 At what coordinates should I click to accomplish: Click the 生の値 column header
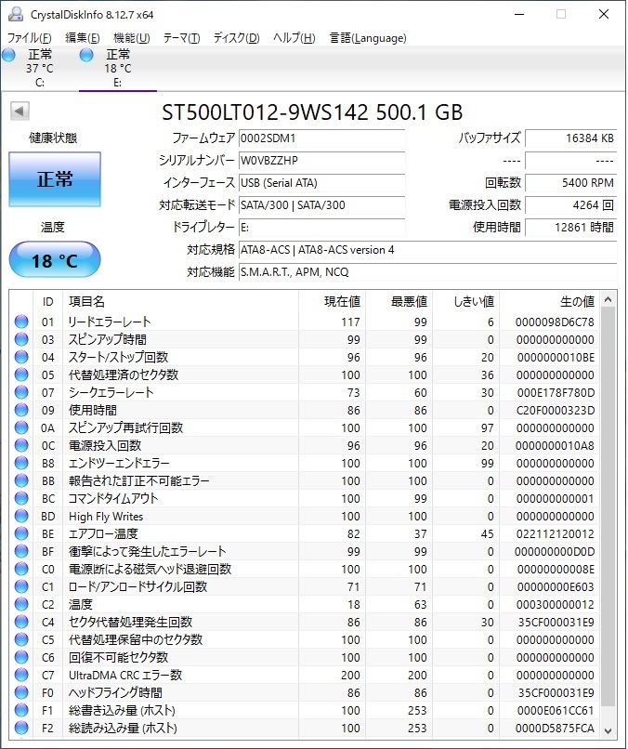(x=549, y=301)
